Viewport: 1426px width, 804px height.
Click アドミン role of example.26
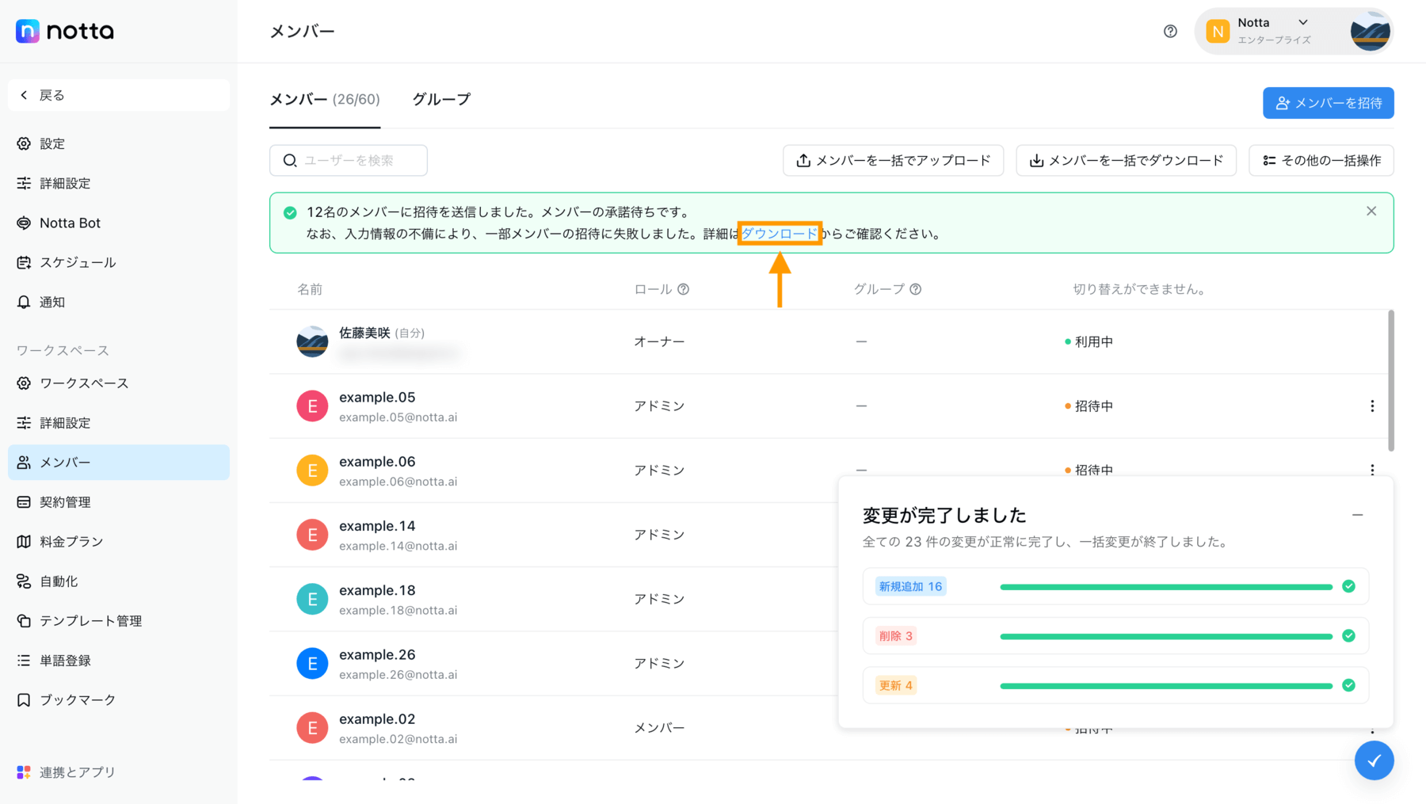(659, 663)
